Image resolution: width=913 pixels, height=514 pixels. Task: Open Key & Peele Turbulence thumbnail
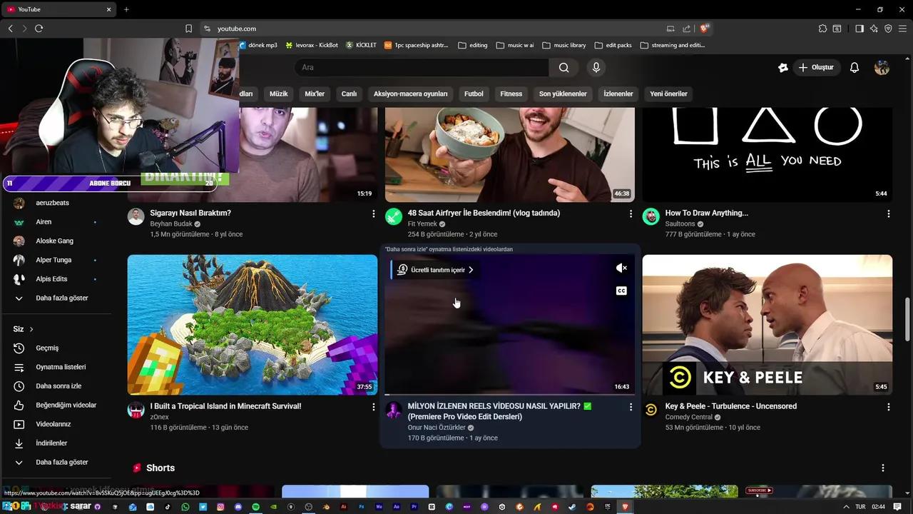click(x=767, y=325)
